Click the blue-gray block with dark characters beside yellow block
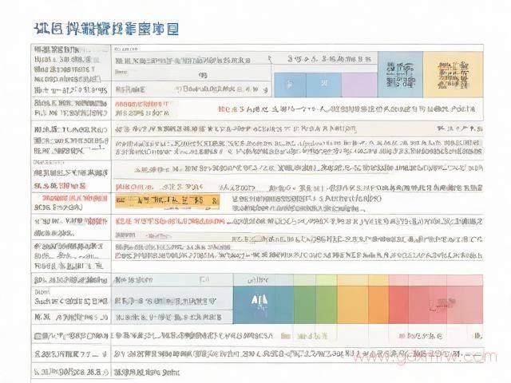Viewport: 511px width, 383px height. point(400,74)
